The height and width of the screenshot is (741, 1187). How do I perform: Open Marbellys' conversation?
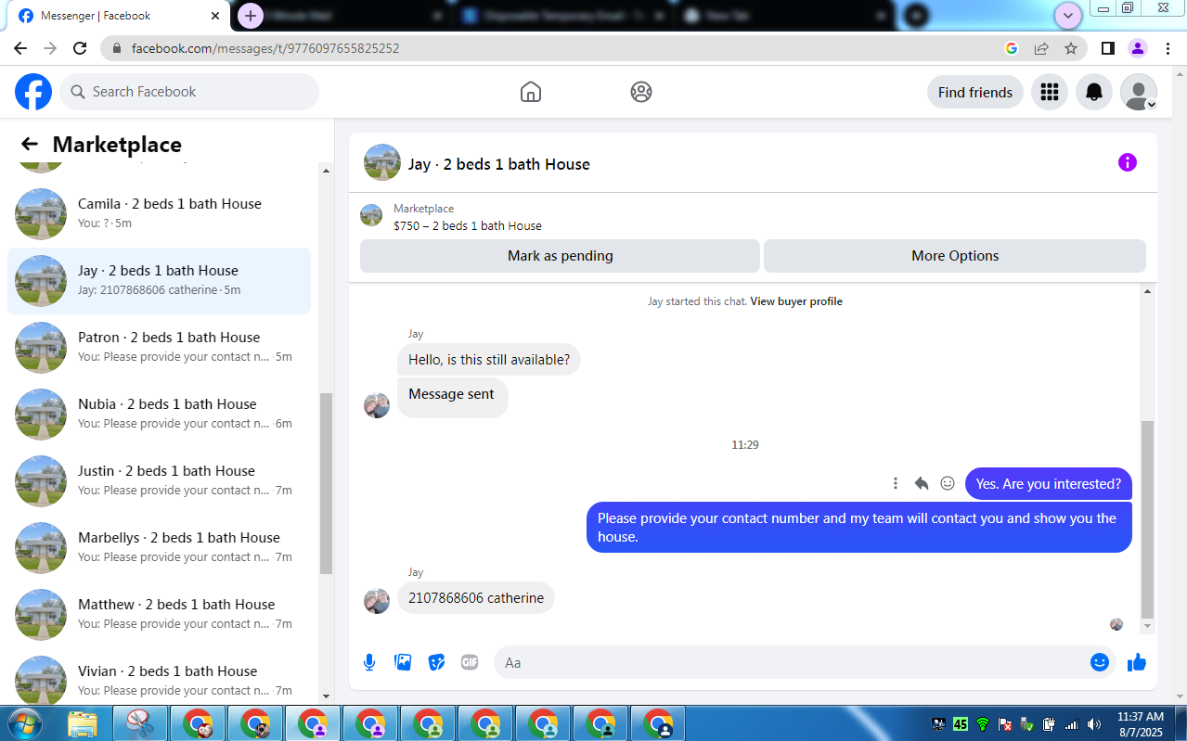click(x=160, y=548)
